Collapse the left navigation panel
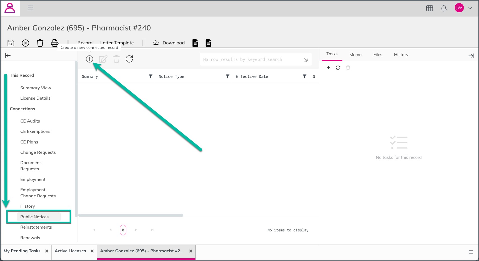Screen dimensions: 479x261 click(8, 56)
